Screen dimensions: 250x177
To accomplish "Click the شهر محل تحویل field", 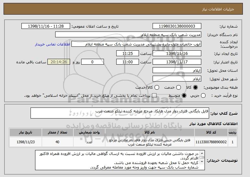I will coord(177,79).
